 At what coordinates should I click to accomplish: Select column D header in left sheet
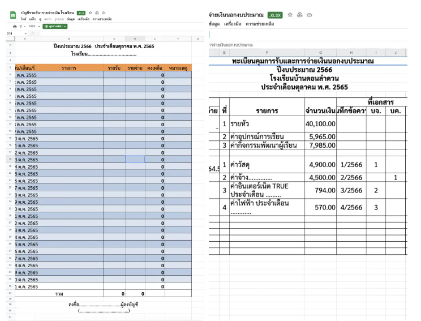coord(135,38)
